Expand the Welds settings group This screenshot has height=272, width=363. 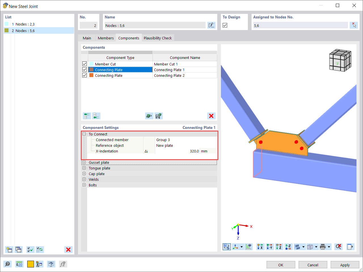coord(84,179)
